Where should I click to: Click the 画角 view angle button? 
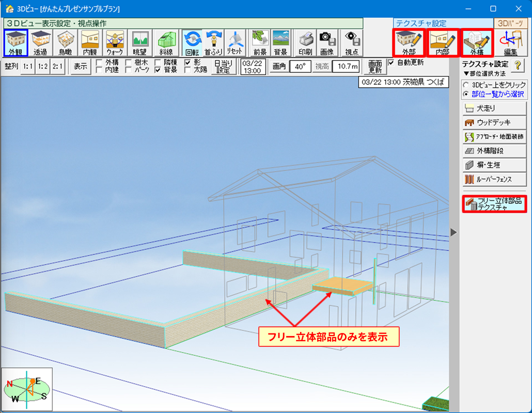point(279,67)
